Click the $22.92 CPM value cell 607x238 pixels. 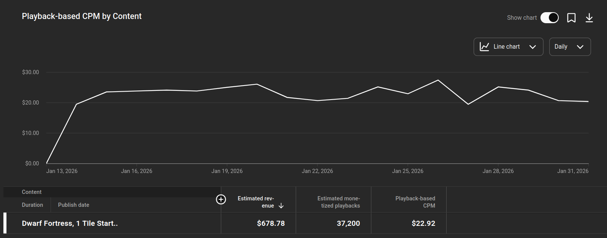click(423, 223)
